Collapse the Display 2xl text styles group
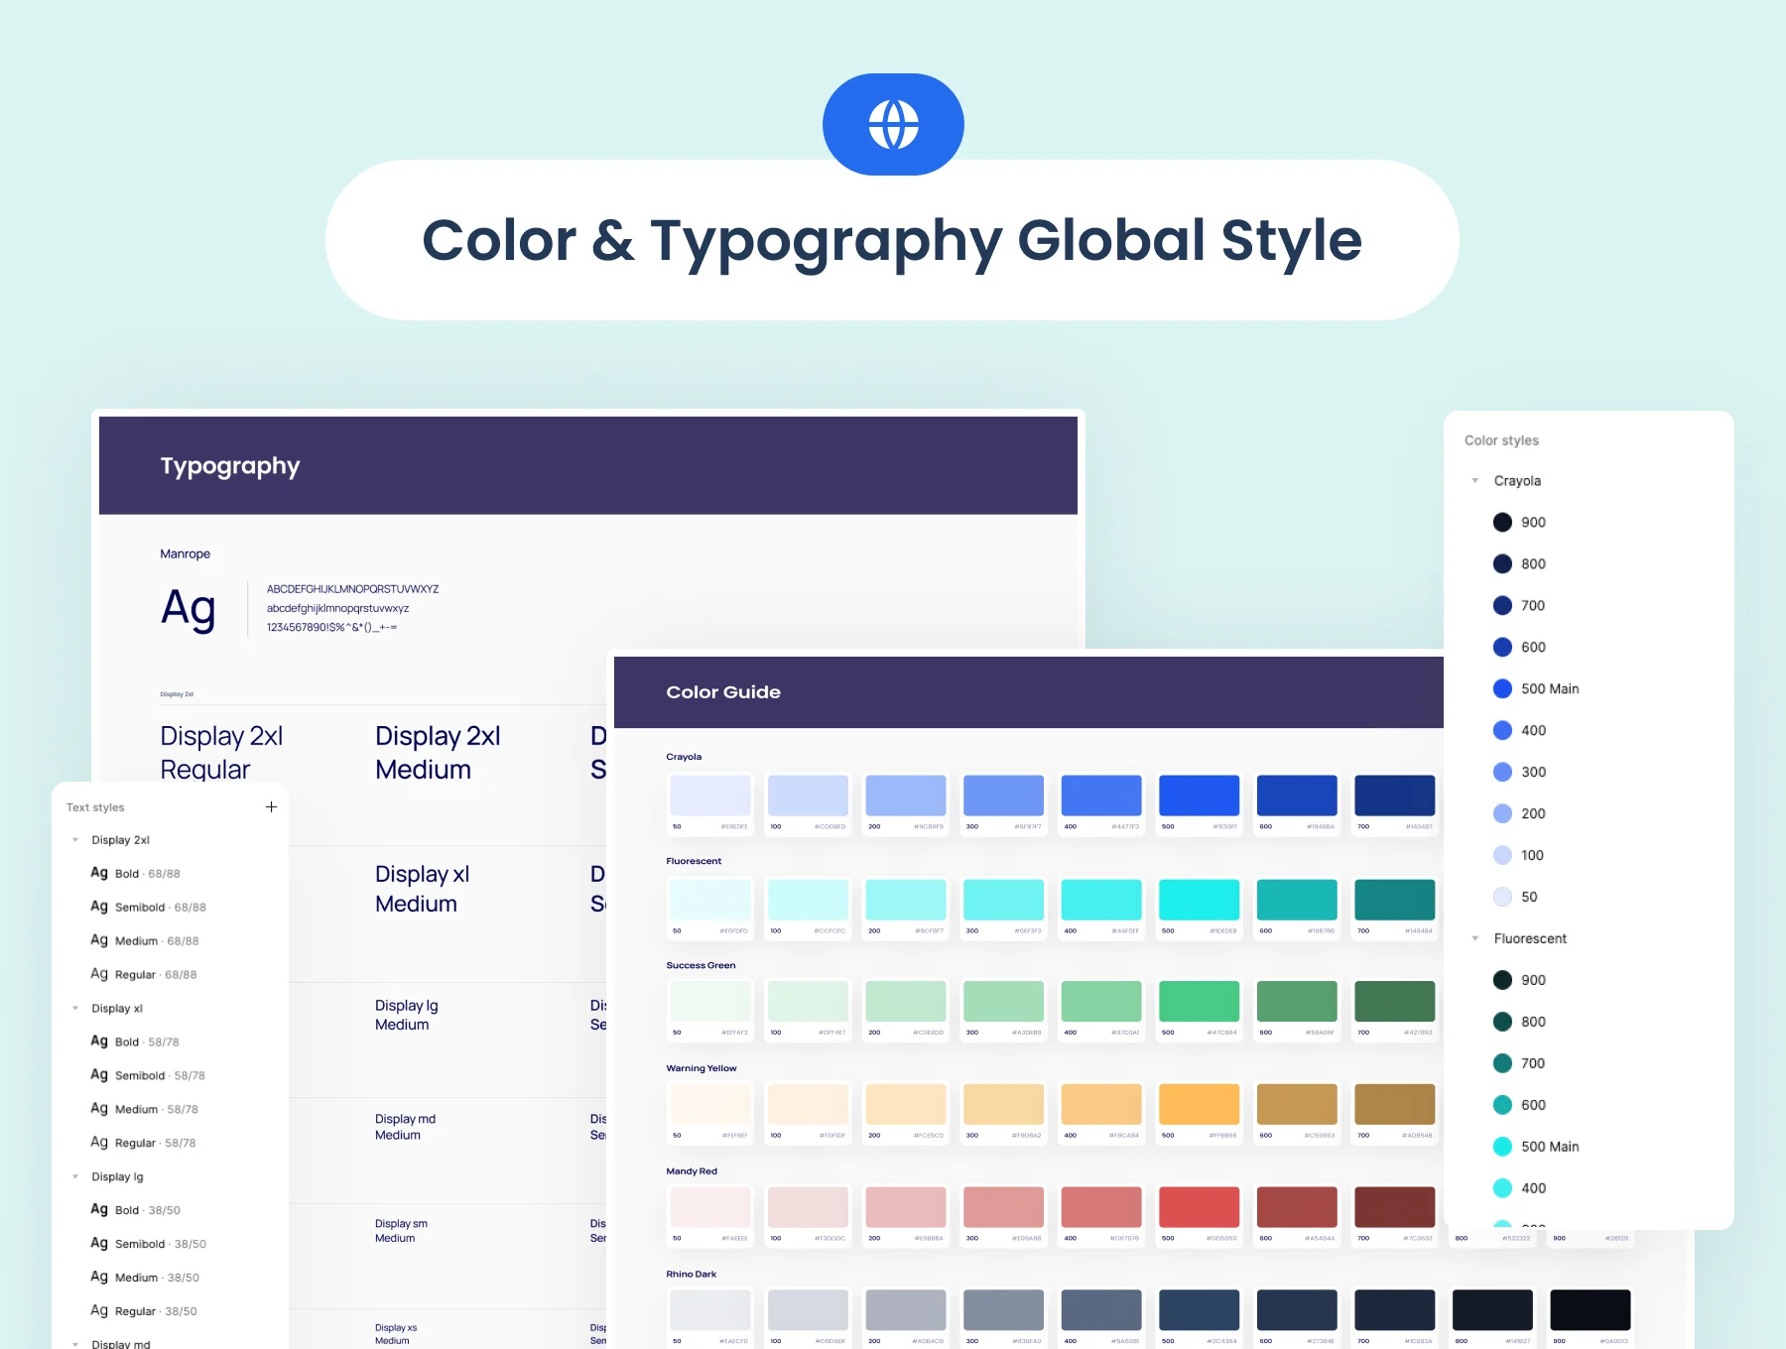This screenshot has width=1786, height=1349. 75,840
